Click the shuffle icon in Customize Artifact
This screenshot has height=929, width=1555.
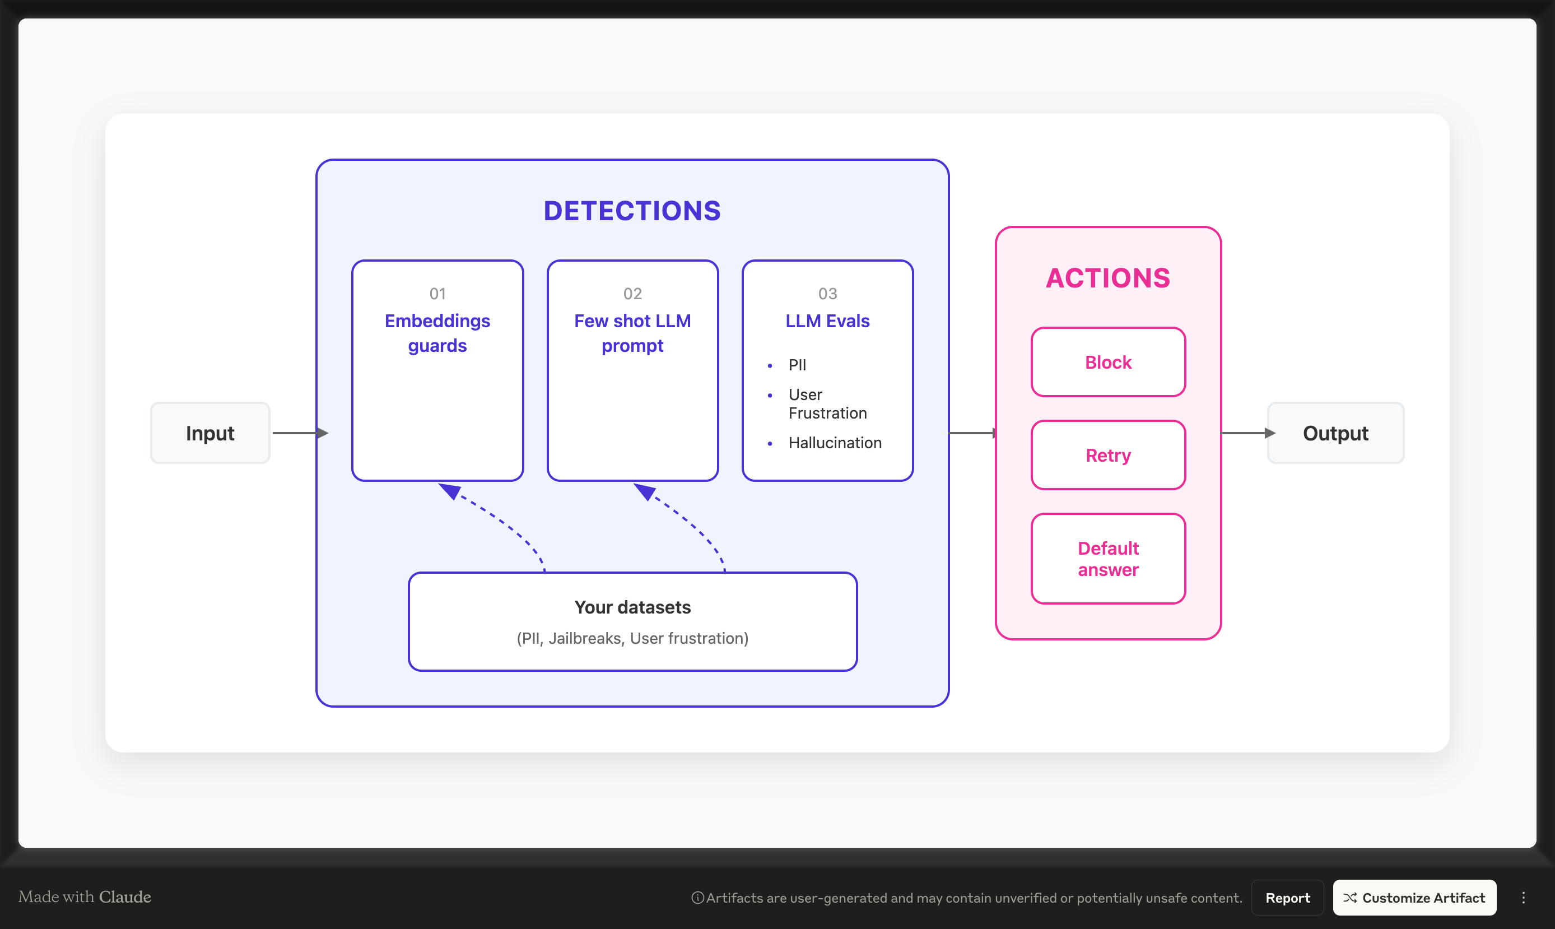click(1350, 898)
